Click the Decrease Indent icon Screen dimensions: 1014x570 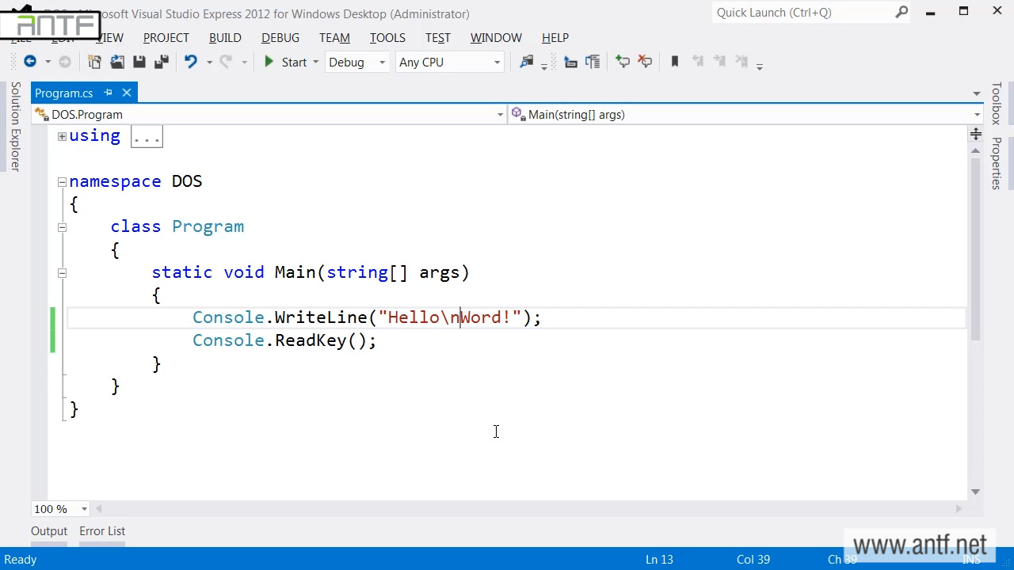570,62
